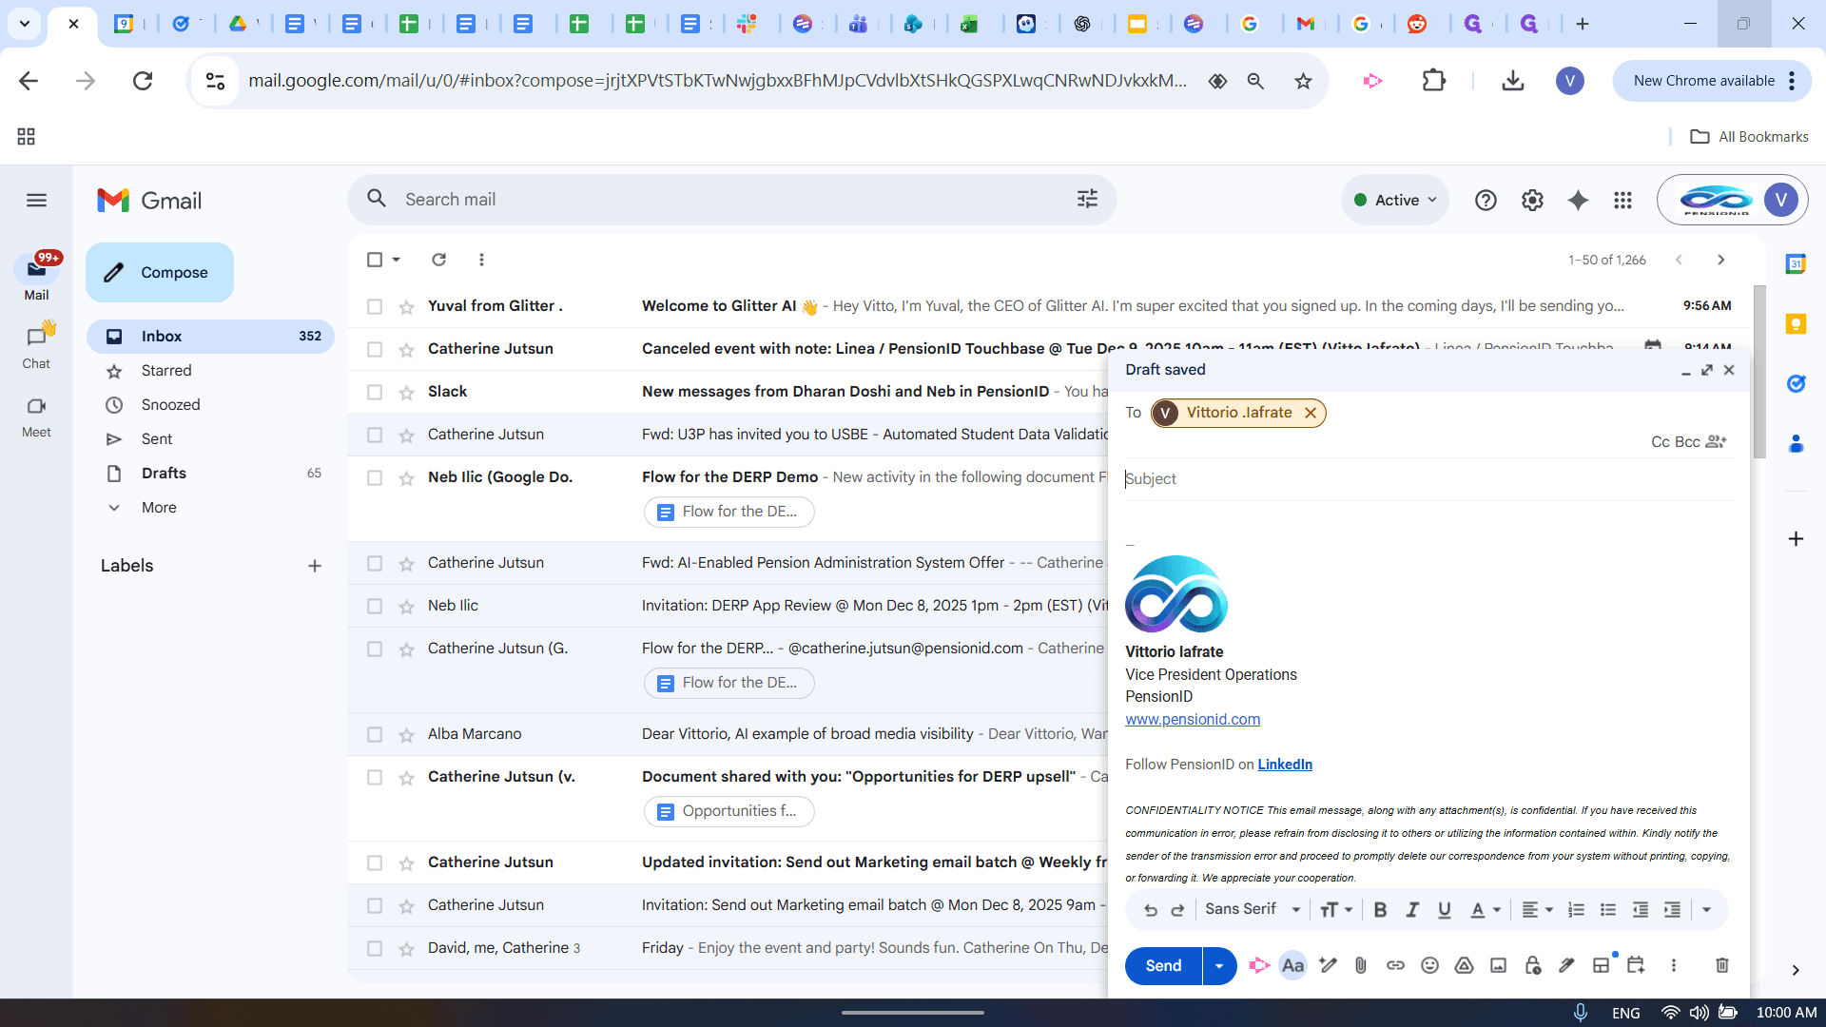
Task: Open the Send options dropdown arrow
Action: coord(1219,965)
